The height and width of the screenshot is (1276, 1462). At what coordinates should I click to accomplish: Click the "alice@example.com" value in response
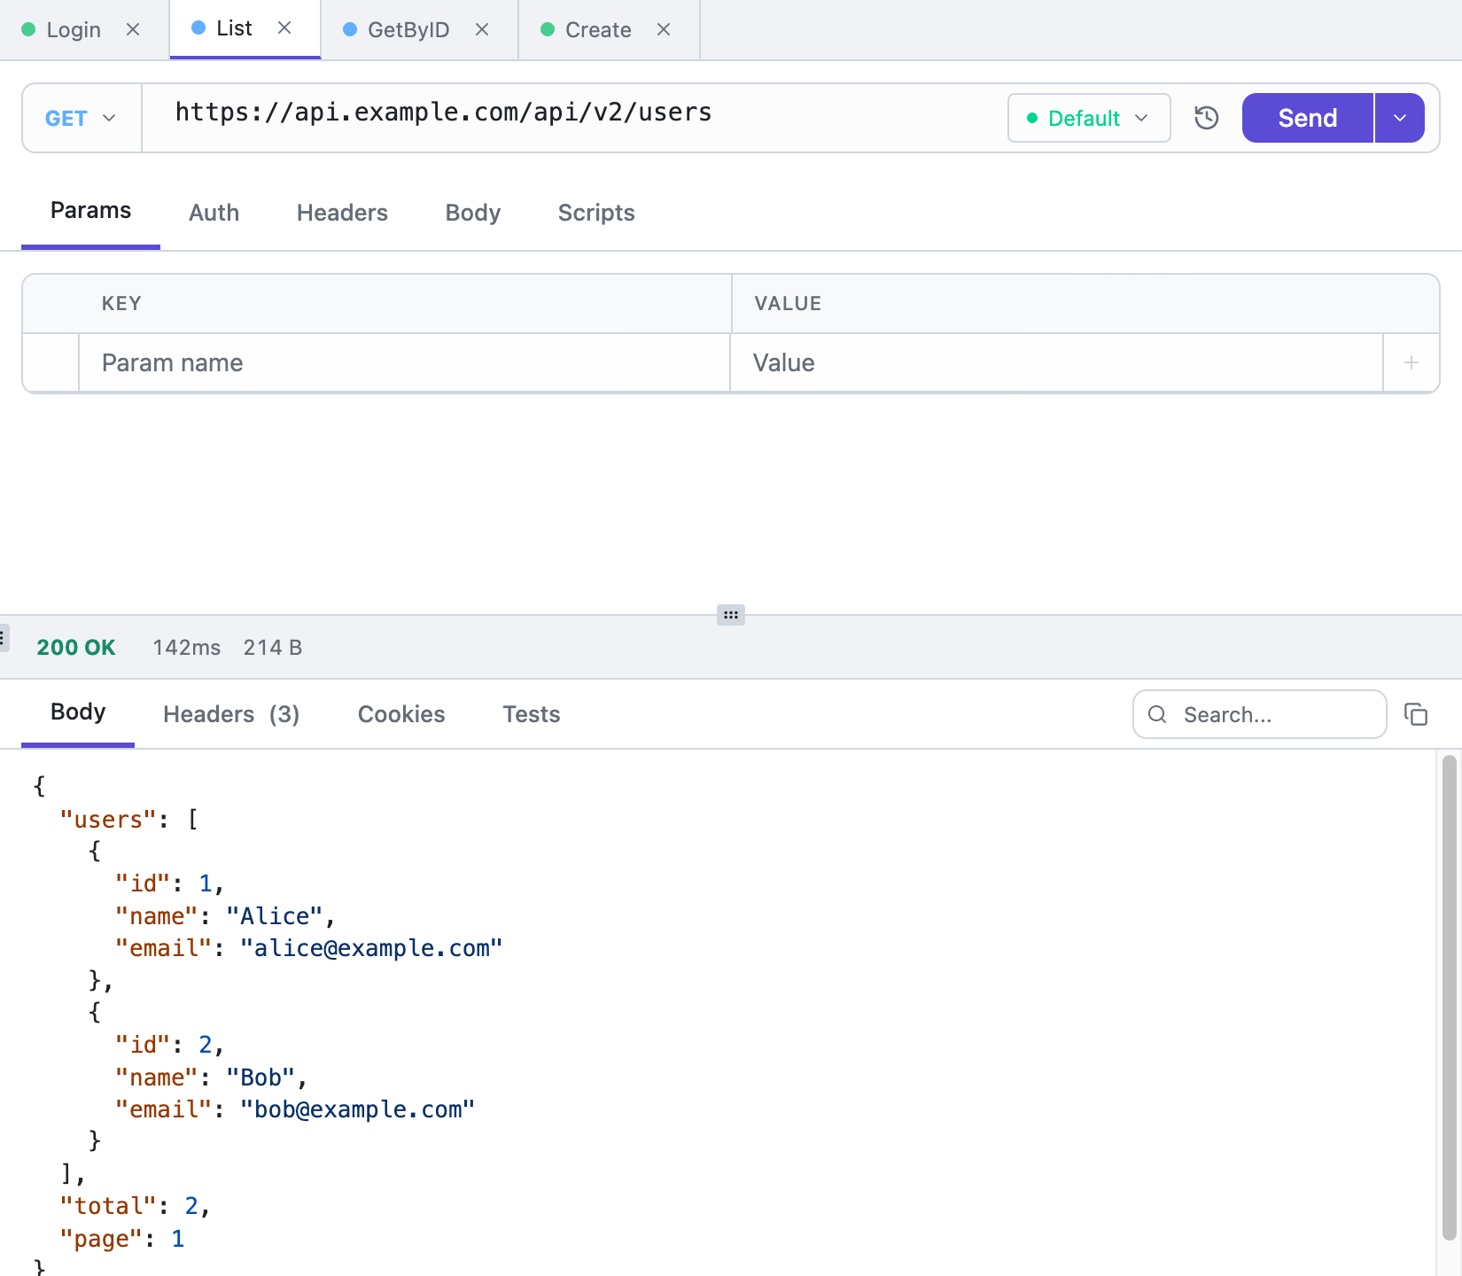pos(371,948)
